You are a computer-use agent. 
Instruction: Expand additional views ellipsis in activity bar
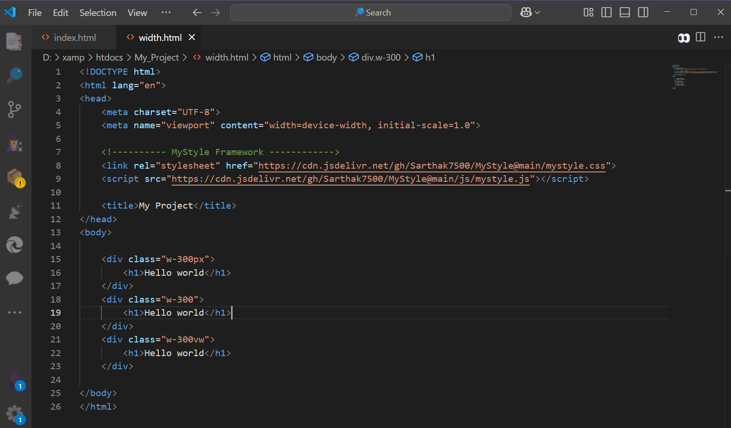point(15,312)
